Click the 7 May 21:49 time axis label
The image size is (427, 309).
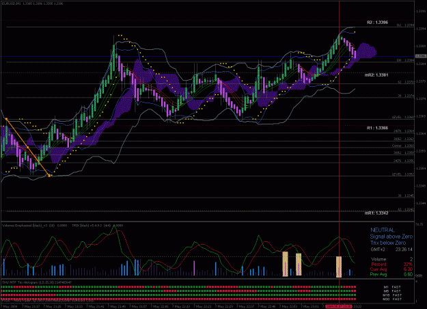(118, 306)
